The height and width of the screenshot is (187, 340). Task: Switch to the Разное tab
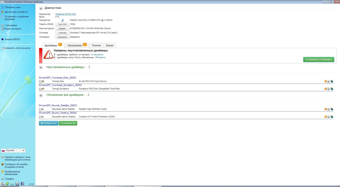click(96, 45)
